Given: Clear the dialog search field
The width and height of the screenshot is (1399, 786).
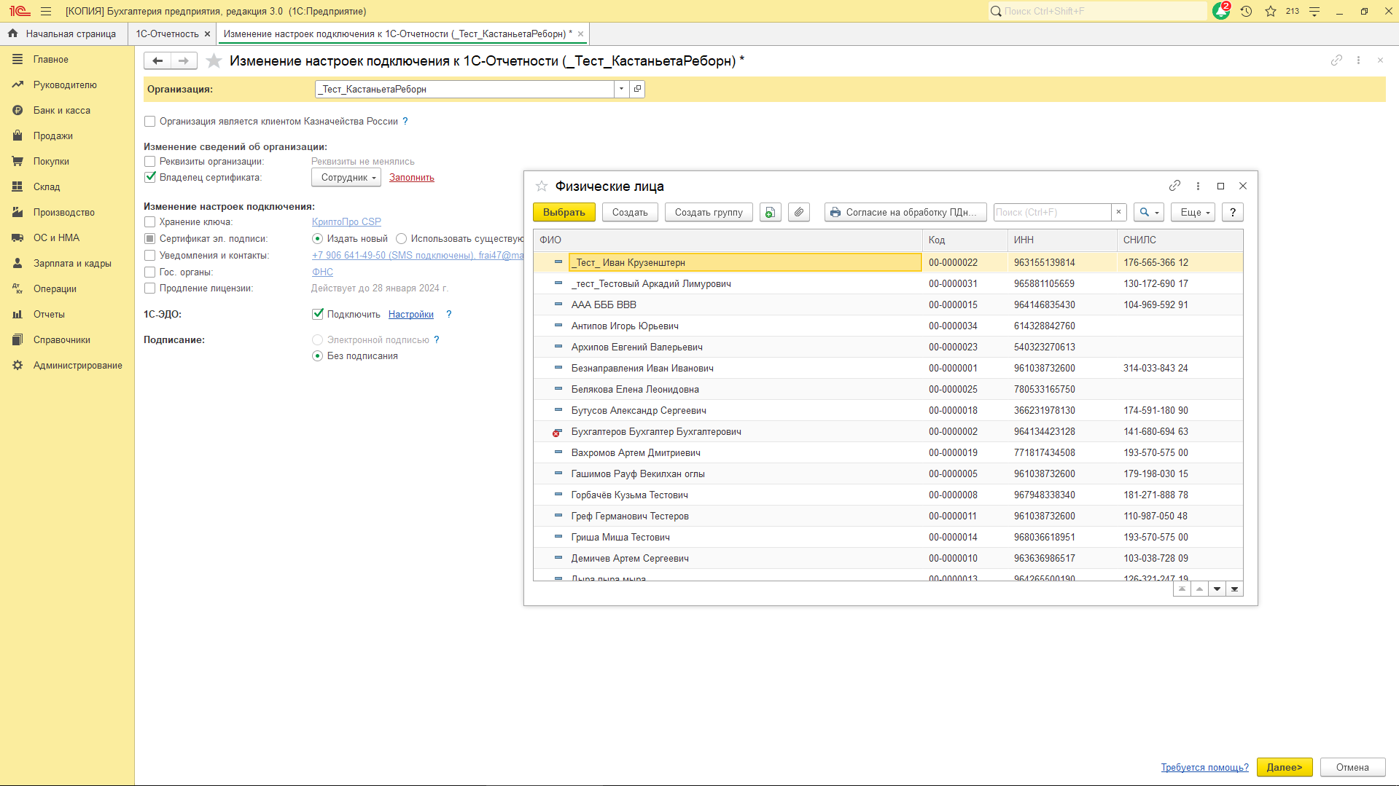Looking at the screenshot, I should coord(1118,212).
